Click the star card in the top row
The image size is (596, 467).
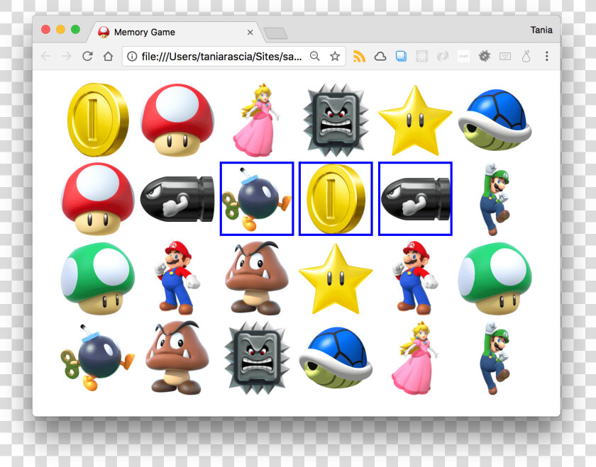pyautogui.click(x=415, y=120)
